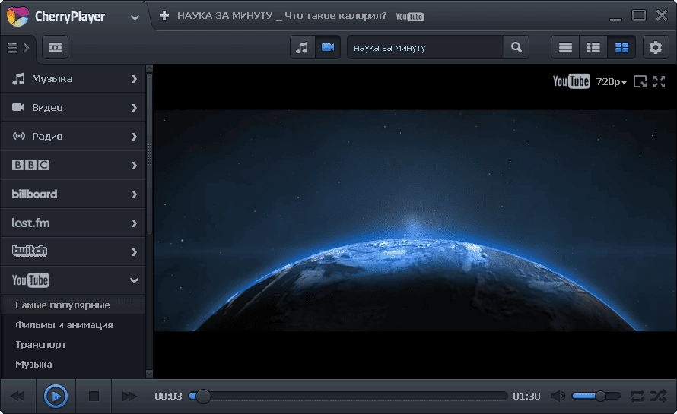677x414 pixels.
Task: Open the CherryPlayer main menu dropdown arrow
Action: (135, 17)
